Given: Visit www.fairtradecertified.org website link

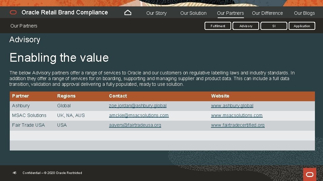Looking at the screenshot, I should pos(238,125).
